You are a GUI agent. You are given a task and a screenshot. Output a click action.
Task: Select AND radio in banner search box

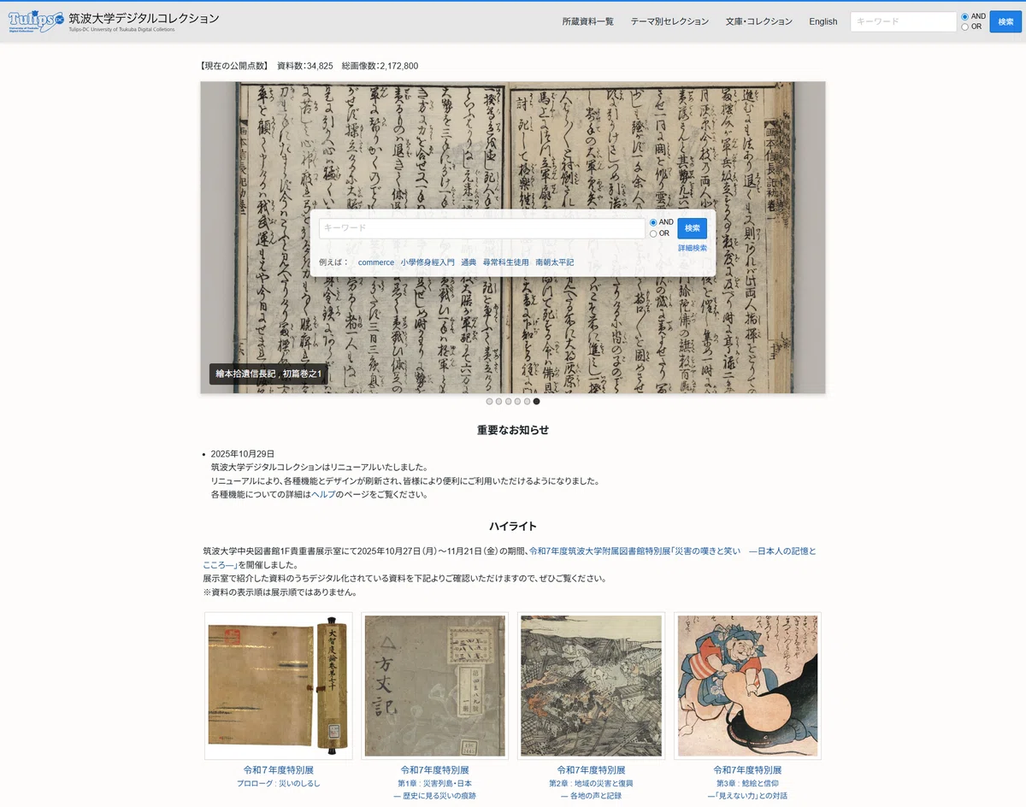point(653,222)
